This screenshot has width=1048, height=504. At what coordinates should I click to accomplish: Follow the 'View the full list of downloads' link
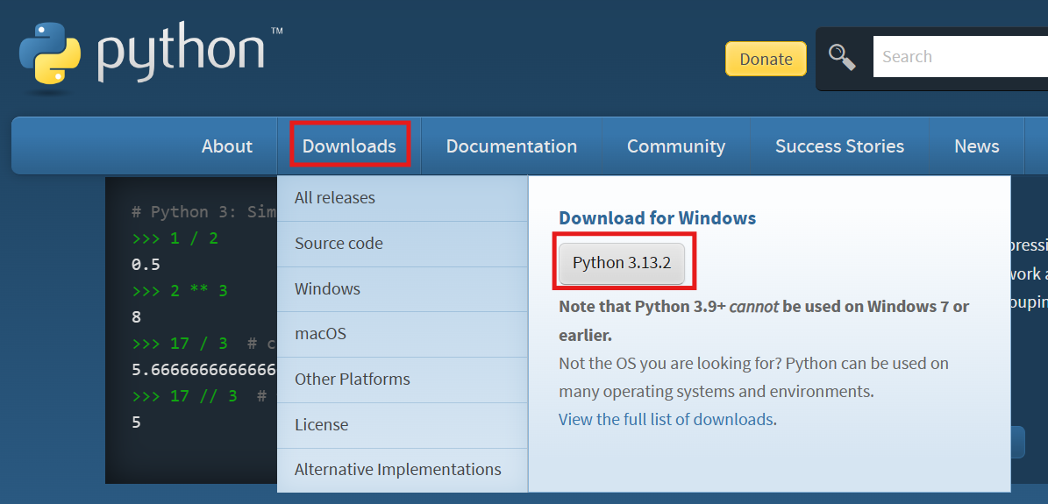[x=667, y=420]
